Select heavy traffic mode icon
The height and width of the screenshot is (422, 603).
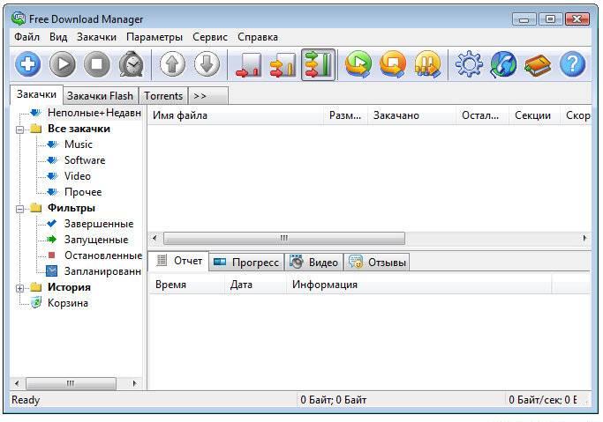(318, 64)
